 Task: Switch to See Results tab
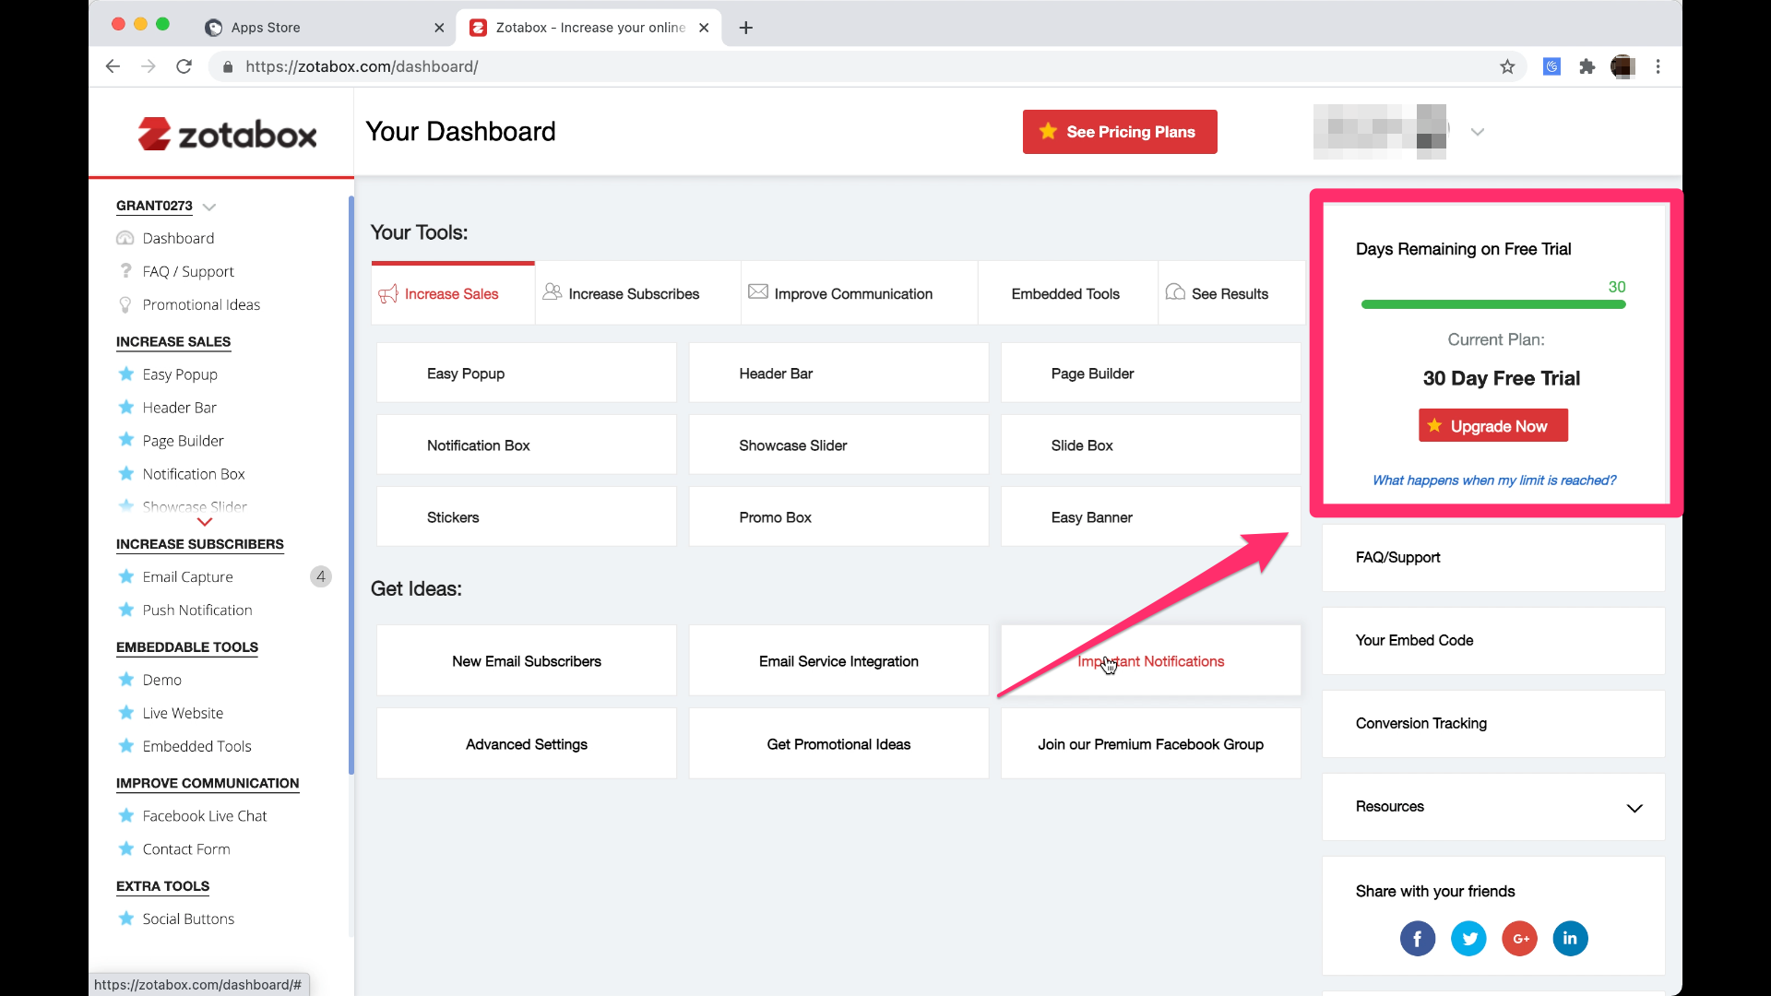point(1231,293)
